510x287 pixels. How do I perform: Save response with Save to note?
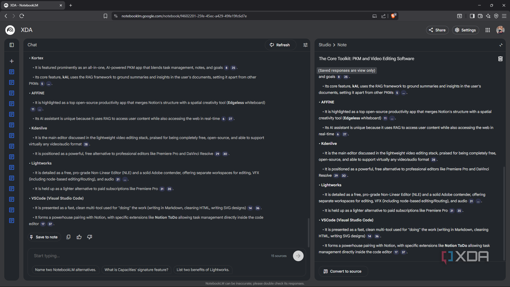[44, 237]
